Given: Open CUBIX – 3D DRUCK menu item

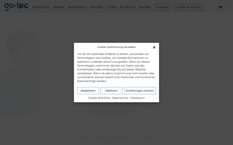Looking at the screenshot, I should (x=121, y=7).
